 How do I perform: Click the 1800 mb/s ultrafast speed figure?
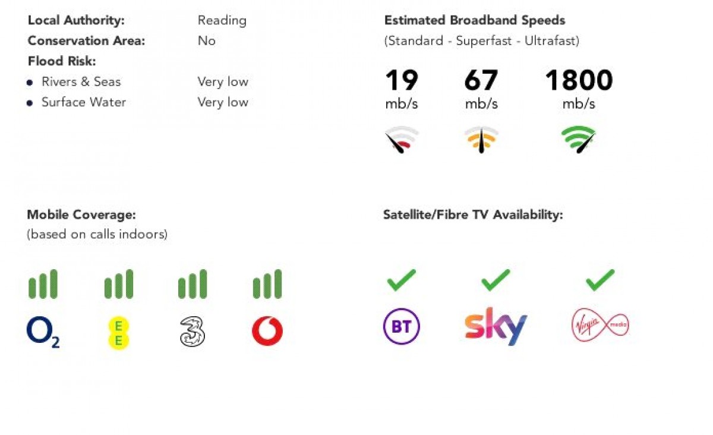click(579, 89)
